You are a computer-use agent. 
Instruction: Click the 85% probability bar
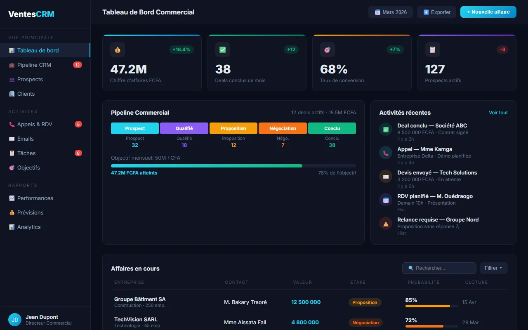(x=431, y=306)
